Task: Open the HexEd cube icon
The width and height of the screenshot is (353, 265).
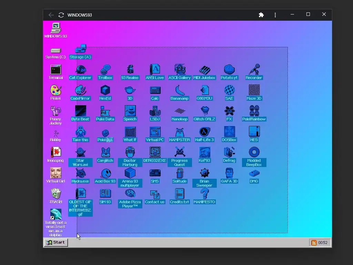Action: coord(105,90)
